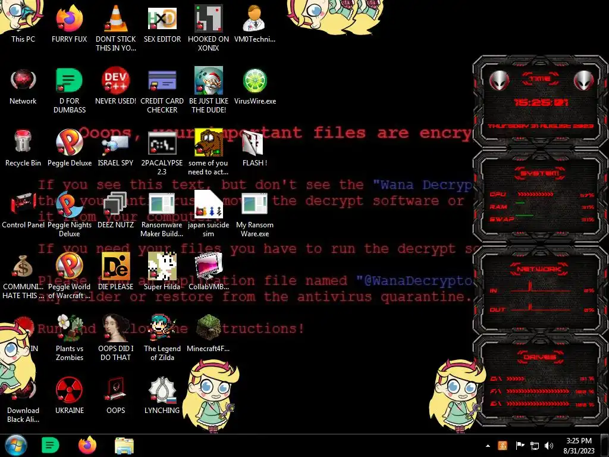The image size is (609, 457).
Task: Select the OOPS DID I DO THAT portrait icon
Action: click(x=116, y=337)
